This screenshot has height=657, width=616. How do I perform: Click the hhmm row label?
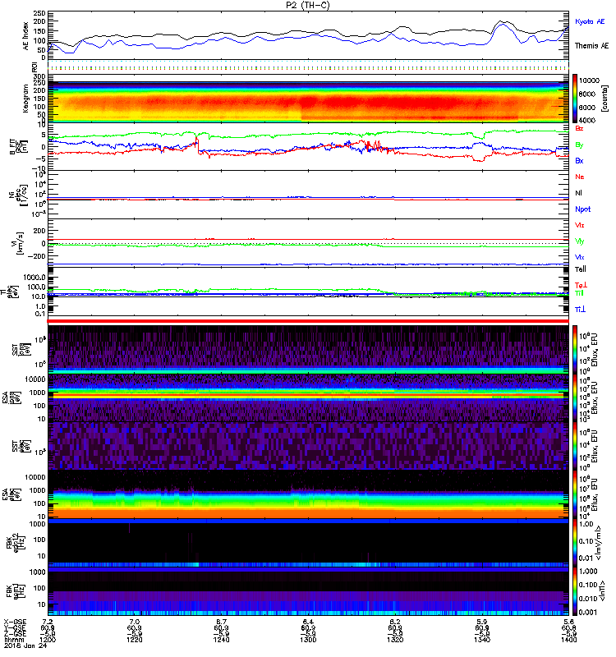[12, 640]
